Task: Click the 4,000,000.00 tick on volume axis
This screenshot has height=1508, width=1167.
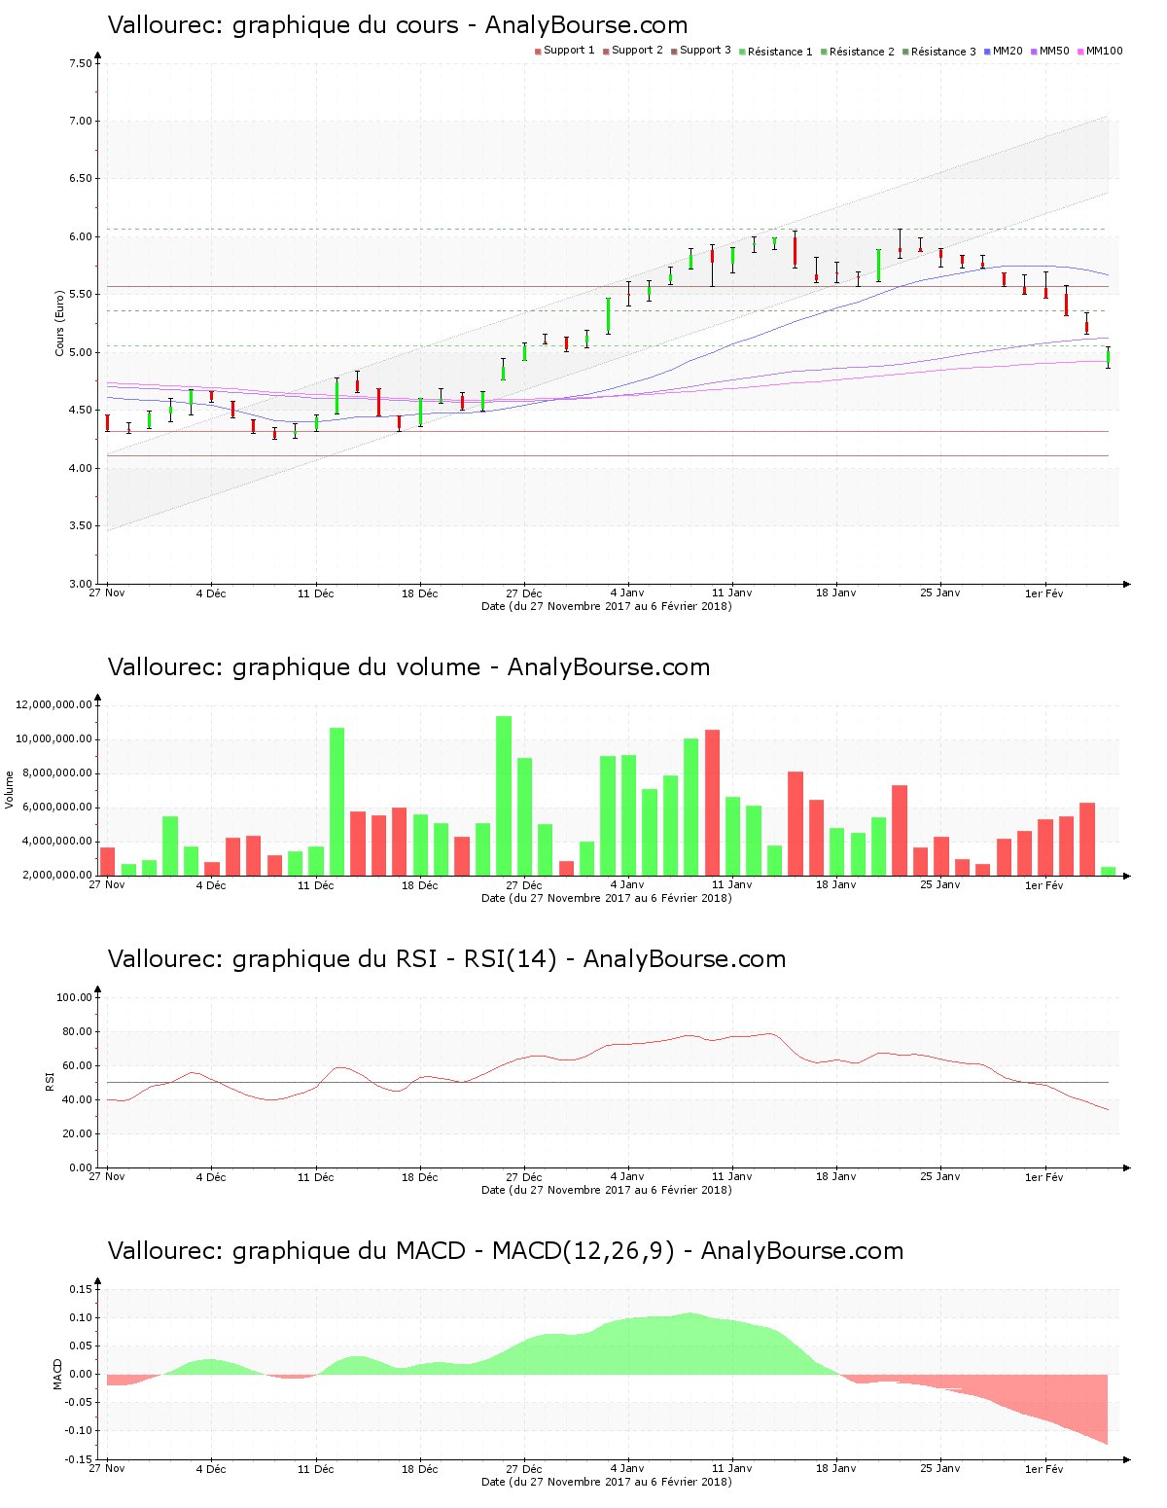Action: (x=57, y=842)
